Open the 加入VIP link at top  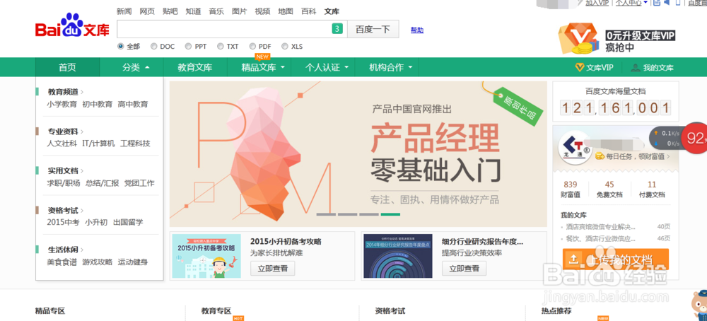(x=597, y=3)
